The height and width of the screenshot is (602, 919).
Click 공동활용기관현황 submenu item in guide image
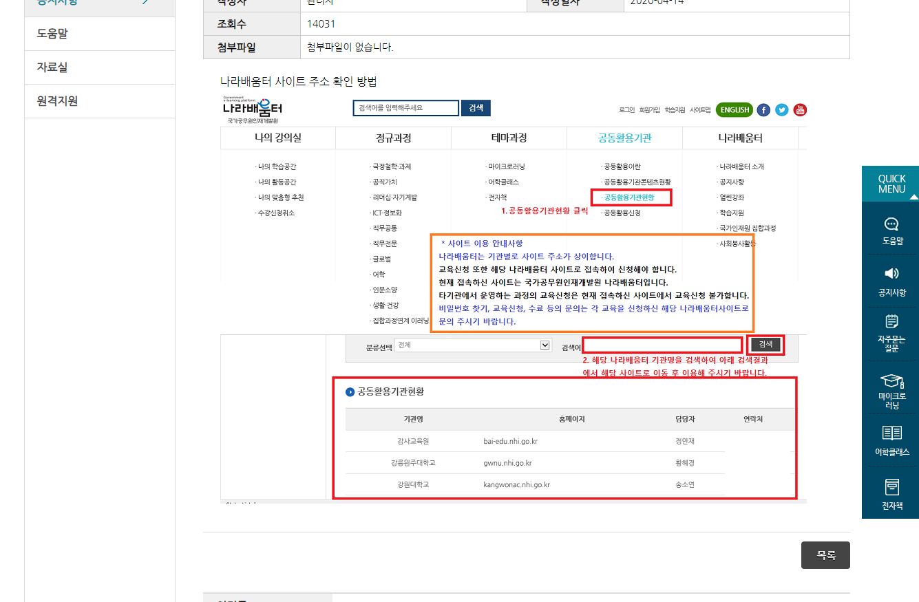[630, 197]
